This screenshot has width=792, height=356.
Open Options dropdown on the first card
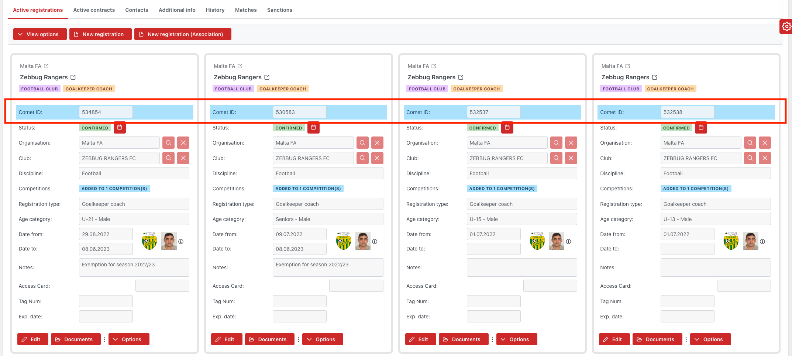pos(129,339)
